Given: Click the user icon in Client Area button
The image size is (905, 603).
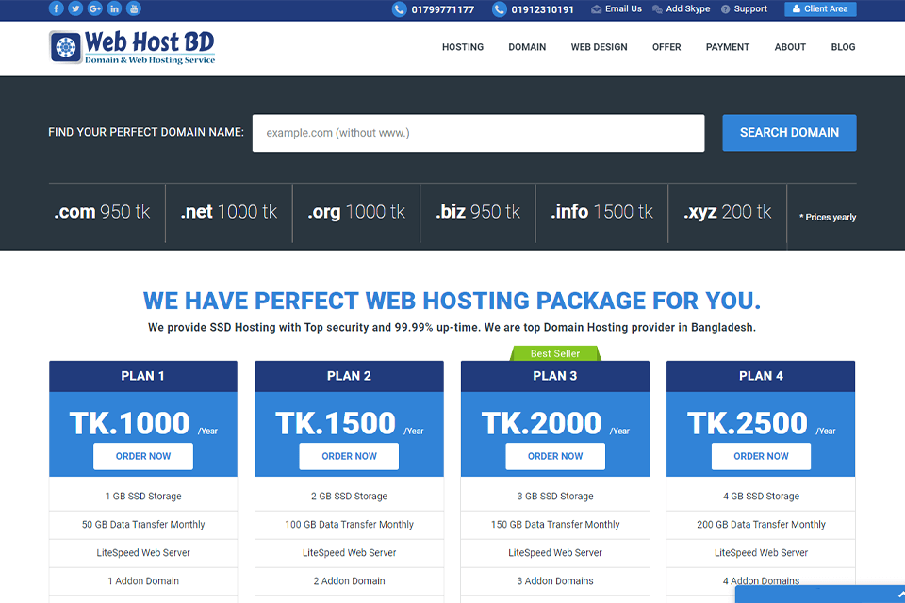Looking at the screenshot, I should [x=797, y=8].
